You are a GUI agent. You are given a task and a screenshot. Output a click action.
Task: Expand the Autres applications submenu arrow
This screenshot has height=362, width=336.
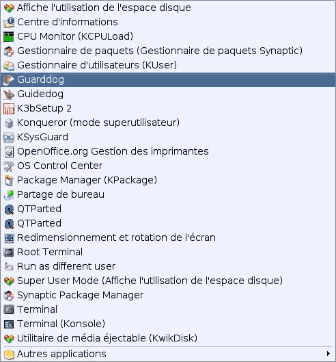[x=328, y=354]
